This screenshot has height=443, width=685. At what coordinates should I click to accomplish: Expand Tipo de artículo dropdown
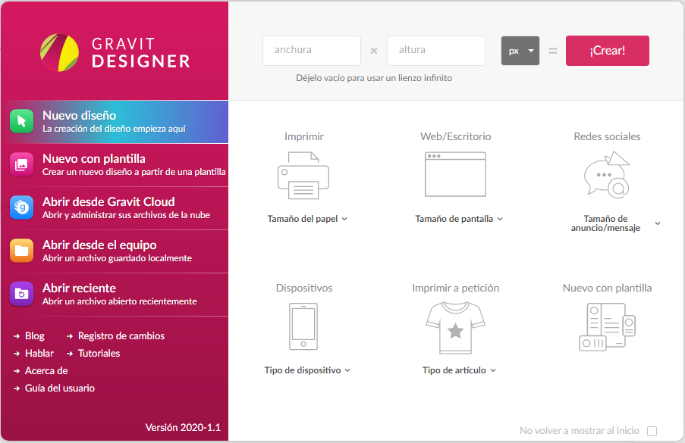(x=459, y=370)
